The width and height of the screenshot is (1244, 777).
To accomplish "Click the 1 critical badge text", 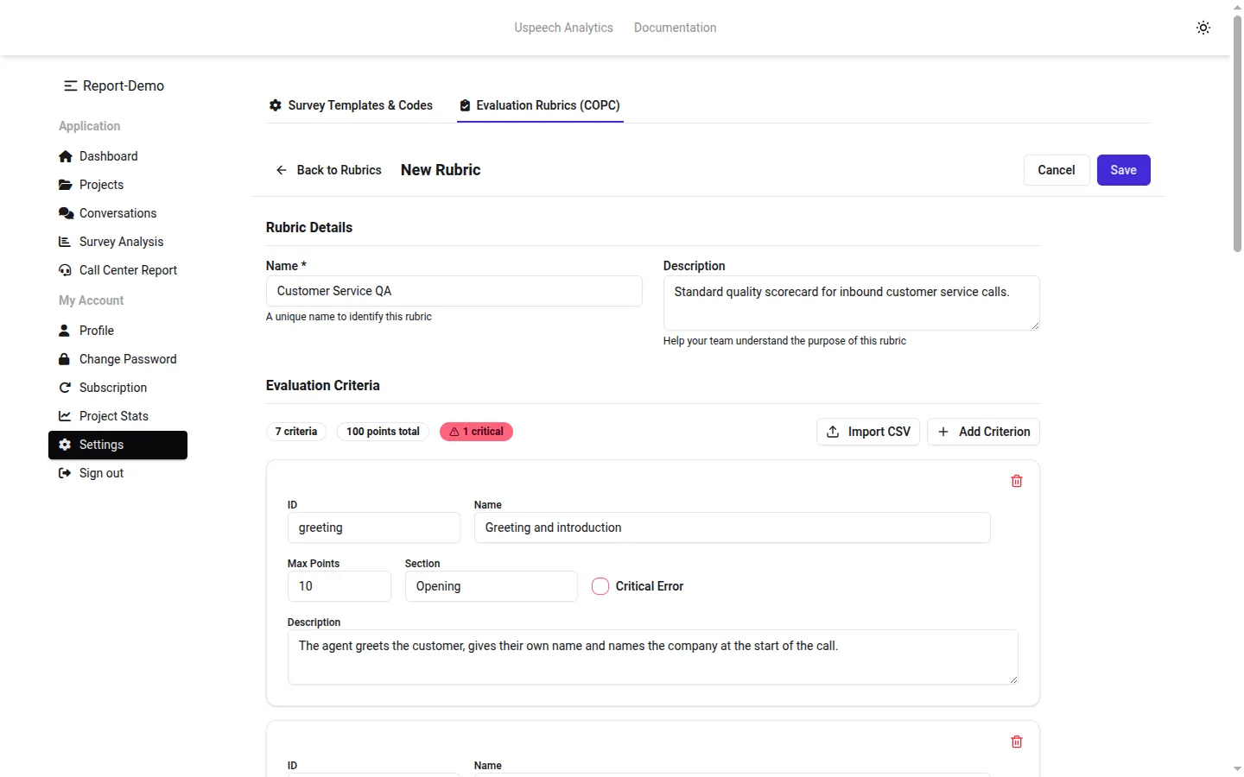I will tap(483, 432).
